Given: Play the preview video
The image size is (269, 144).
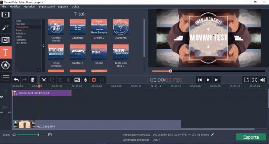Looking at the screenshot, I should 208,80.
